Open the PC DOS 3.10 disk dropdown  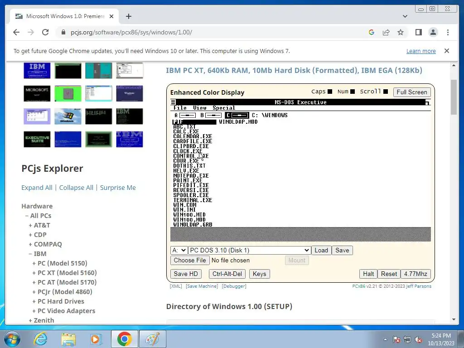tap(250, 250)
